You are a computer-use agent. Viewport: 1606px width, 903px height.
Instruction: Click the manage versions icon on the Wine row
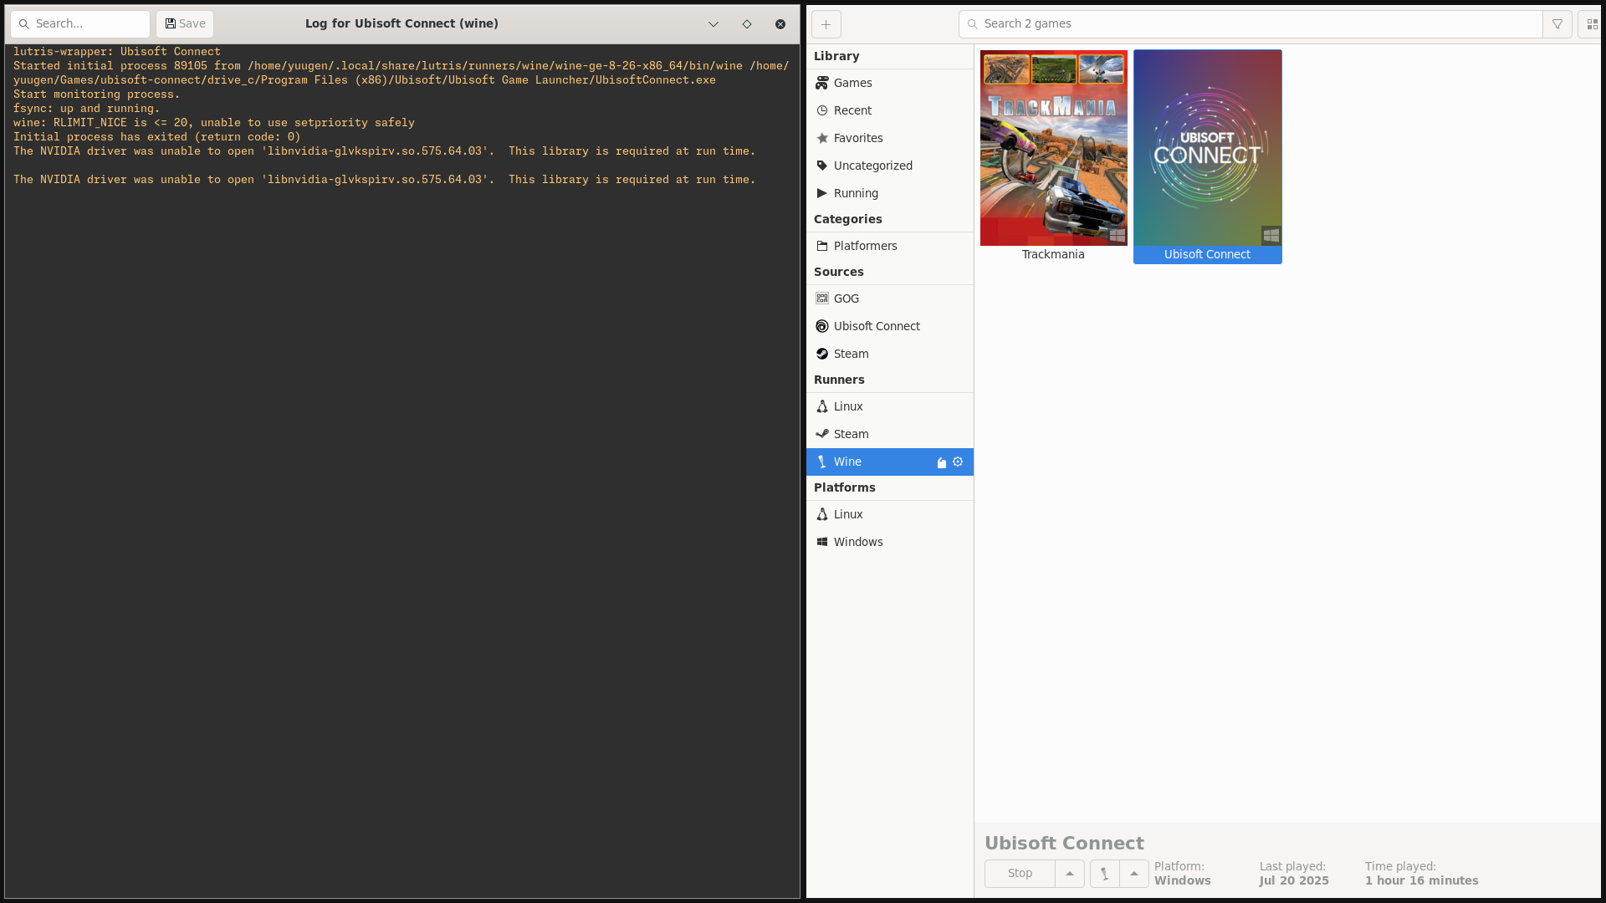942,462
